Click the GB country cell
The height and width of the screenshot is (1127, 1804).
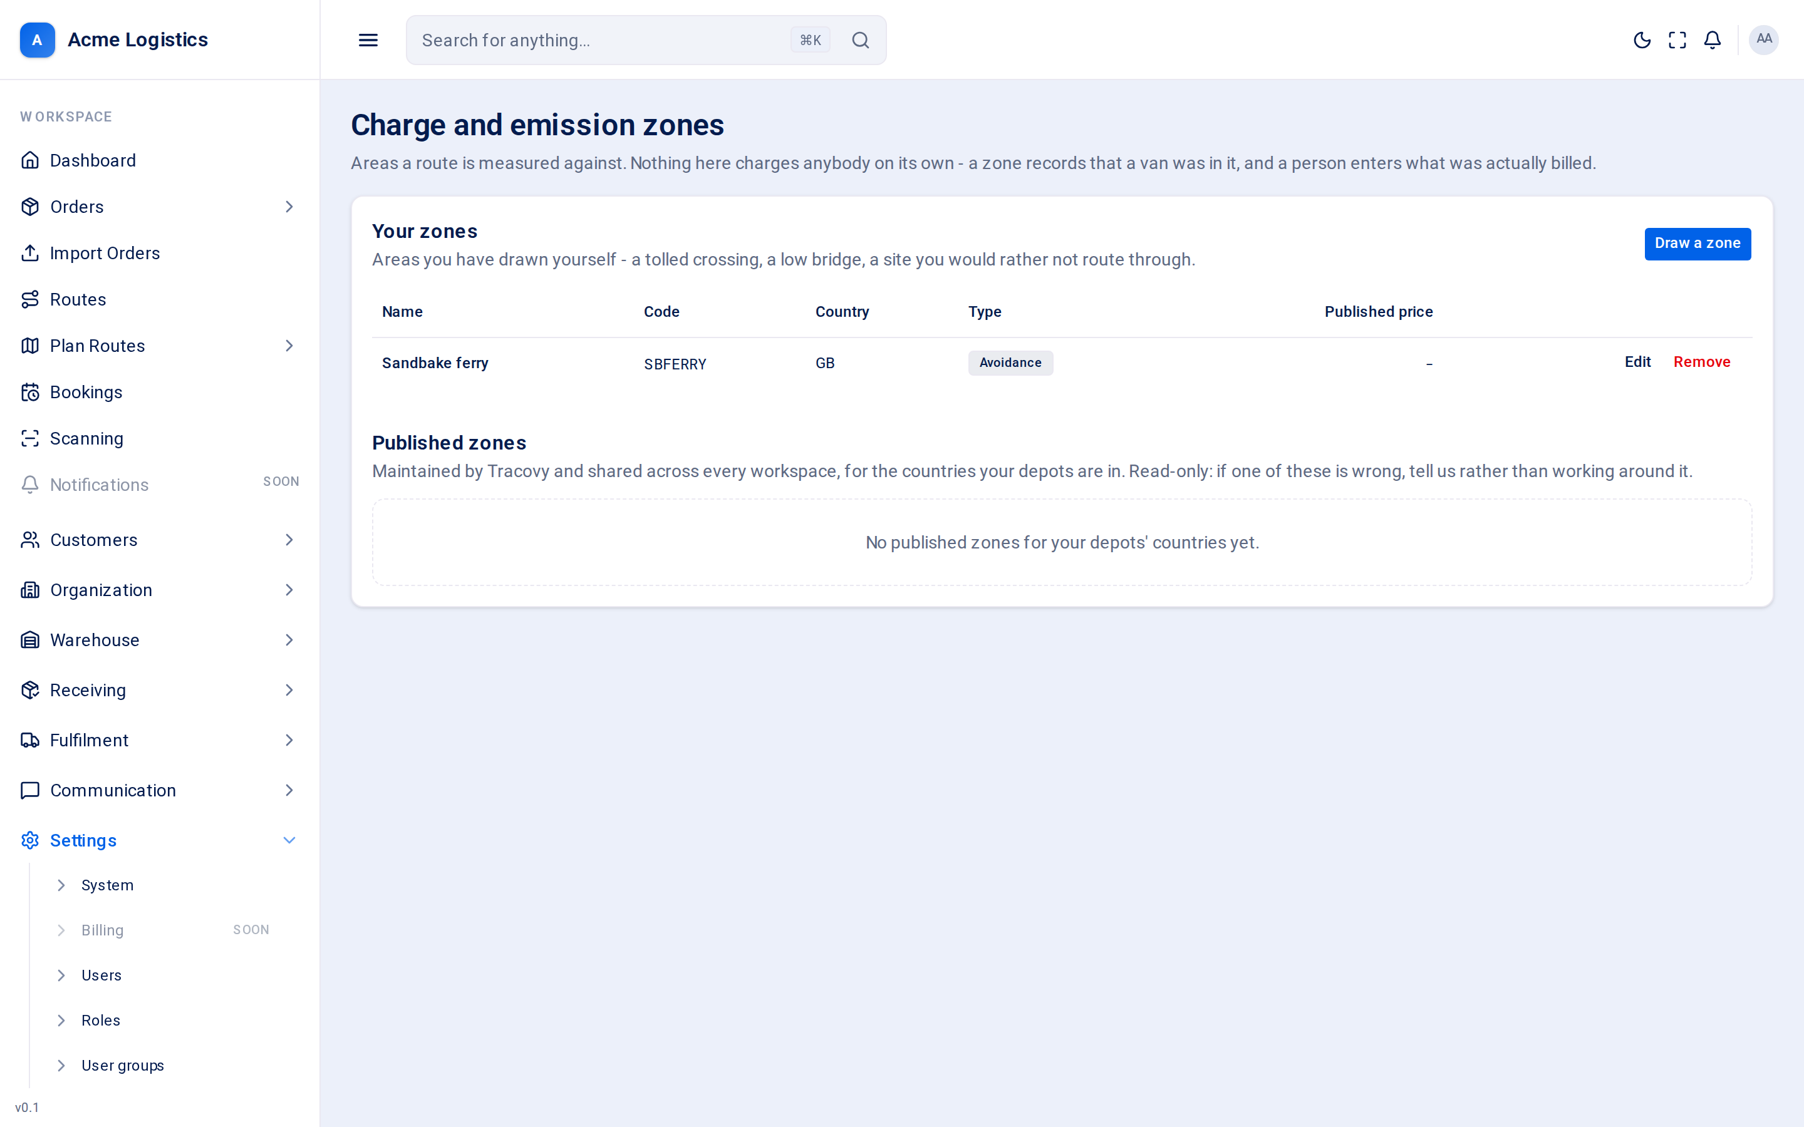(x=824, y=363)
